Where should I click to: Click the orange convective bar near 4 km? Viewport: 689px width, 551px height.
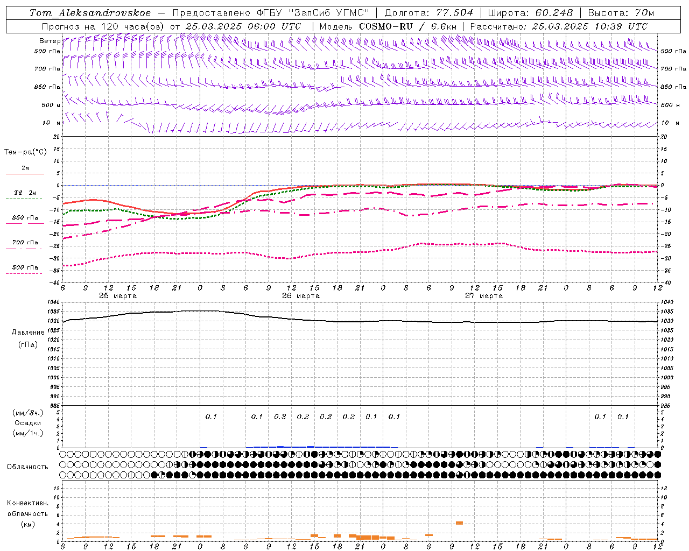[x=459, y=523]
